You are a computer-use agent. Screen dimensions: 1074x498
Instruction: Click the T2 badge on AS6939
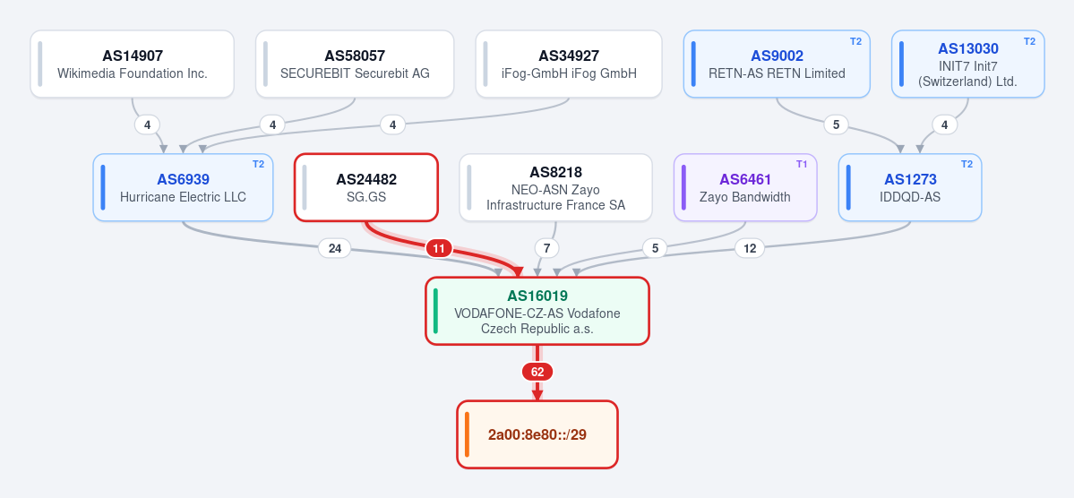[x=258, y=165]
